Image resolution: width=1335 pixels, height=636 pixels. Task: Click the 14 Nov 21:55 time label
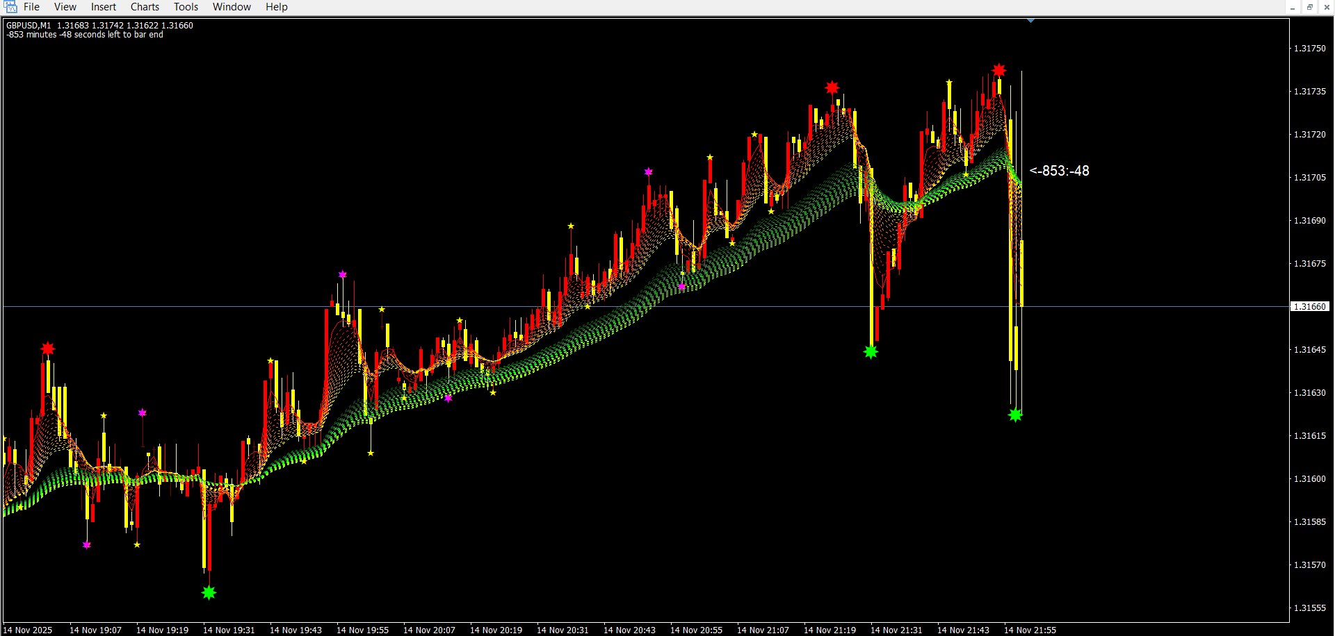pos(1030,630)
